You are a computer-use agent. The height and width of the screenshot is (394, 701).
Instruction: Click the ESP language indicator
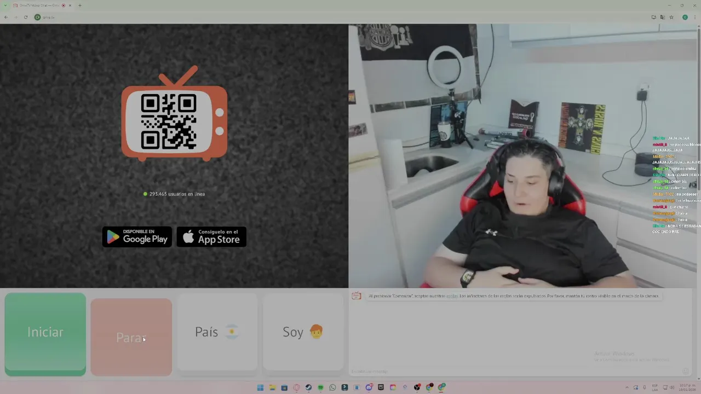click(655, 387)
